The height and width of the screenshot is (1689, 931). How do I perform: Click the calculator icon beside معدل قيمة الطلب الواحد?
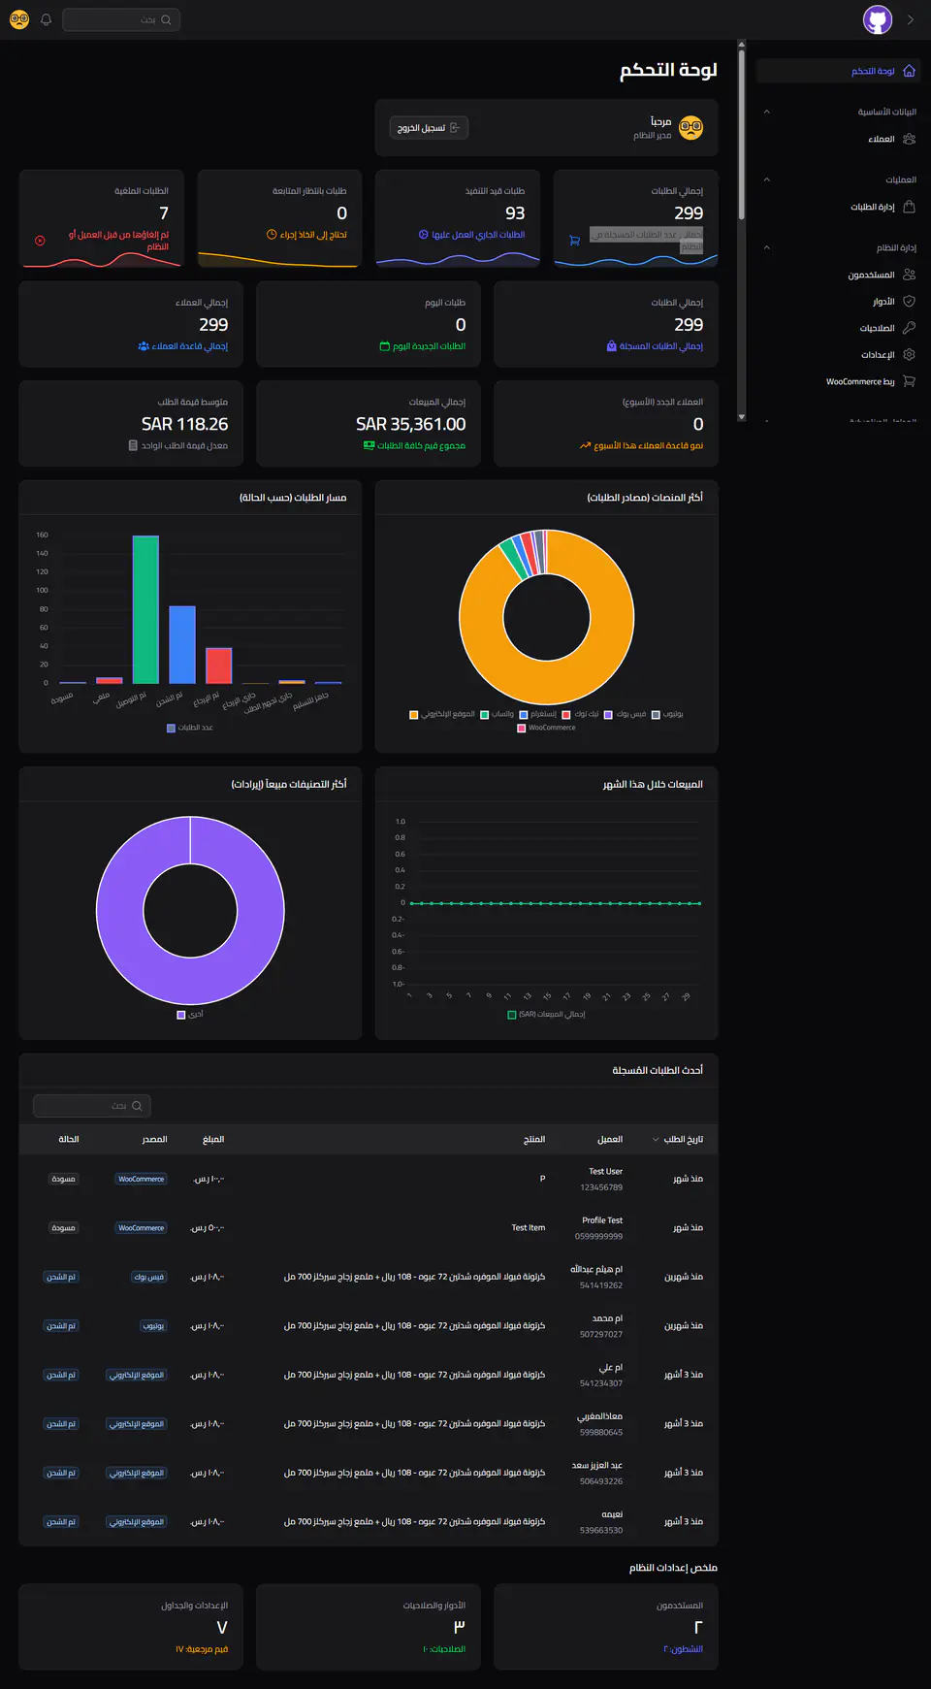tap(133, 446)
